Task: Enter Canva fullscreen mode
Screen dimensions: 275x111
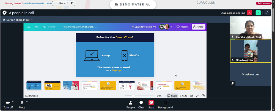Action: click(197, 96)
